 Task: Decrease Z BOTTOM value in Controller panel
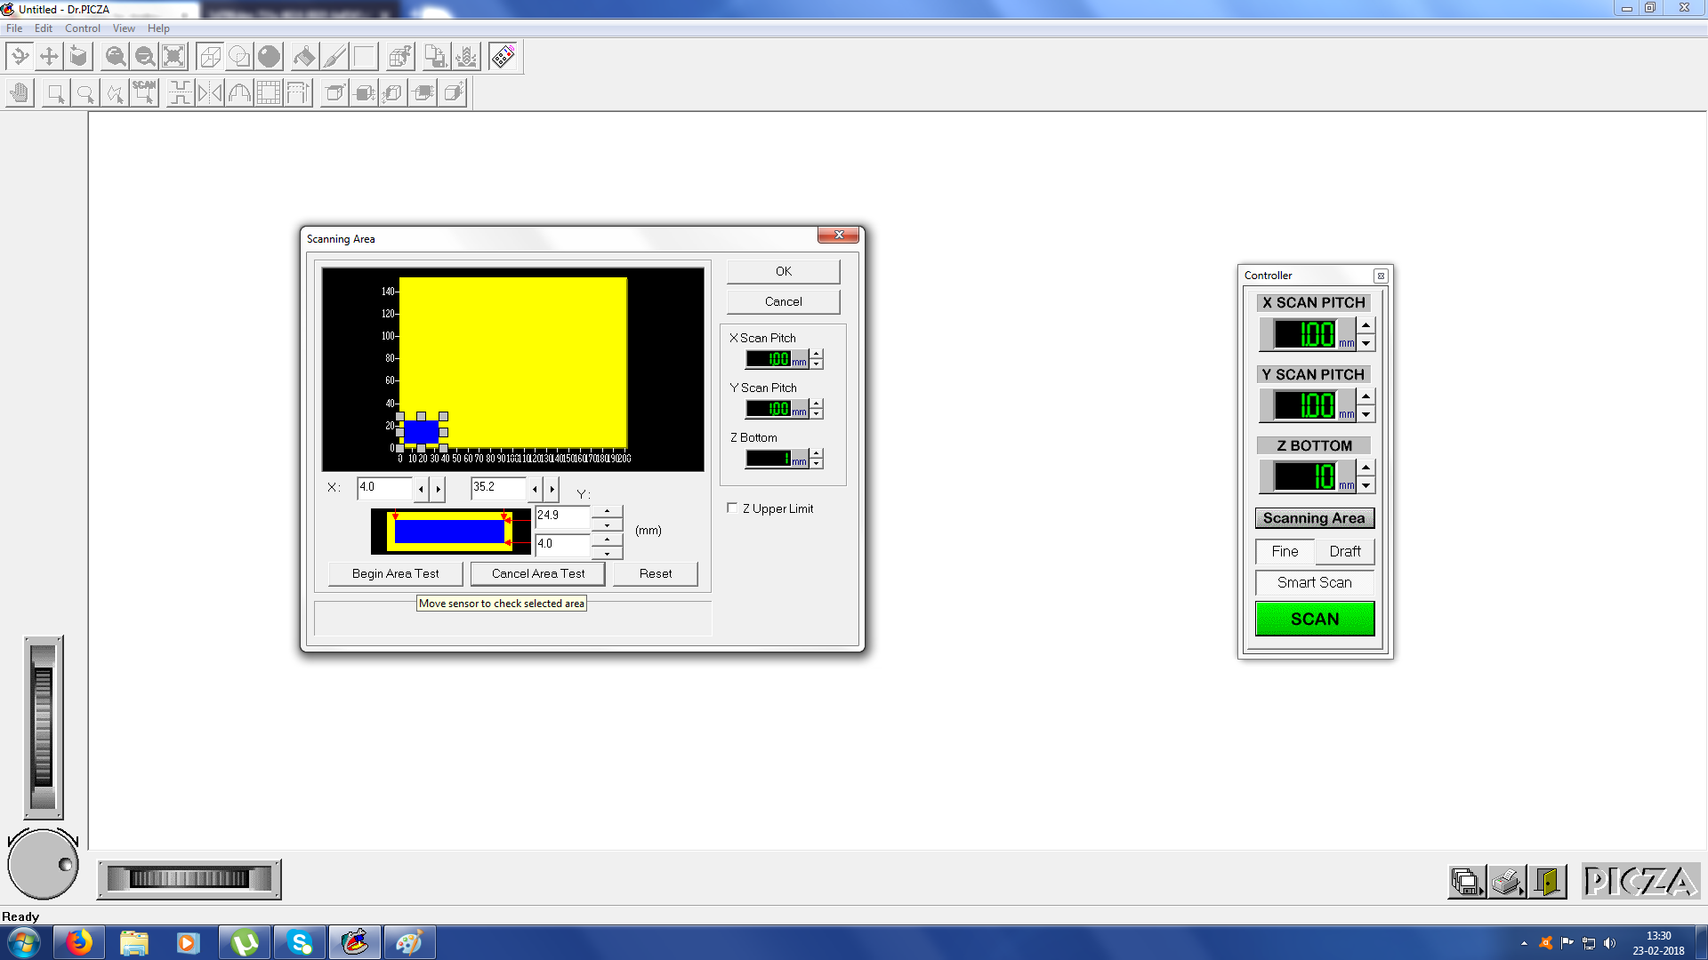pos(1366,486)
